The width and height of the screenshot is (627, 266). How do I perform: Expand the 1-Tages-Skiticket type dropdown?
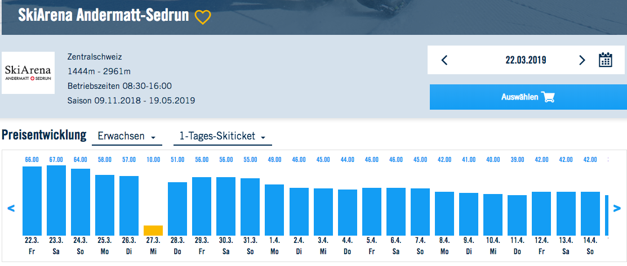(x=222, y=137)
